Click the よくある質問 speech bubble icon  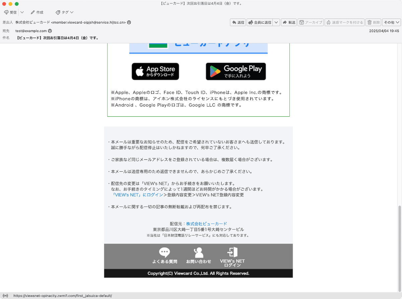pyautogui.click(x=164, y=252)
